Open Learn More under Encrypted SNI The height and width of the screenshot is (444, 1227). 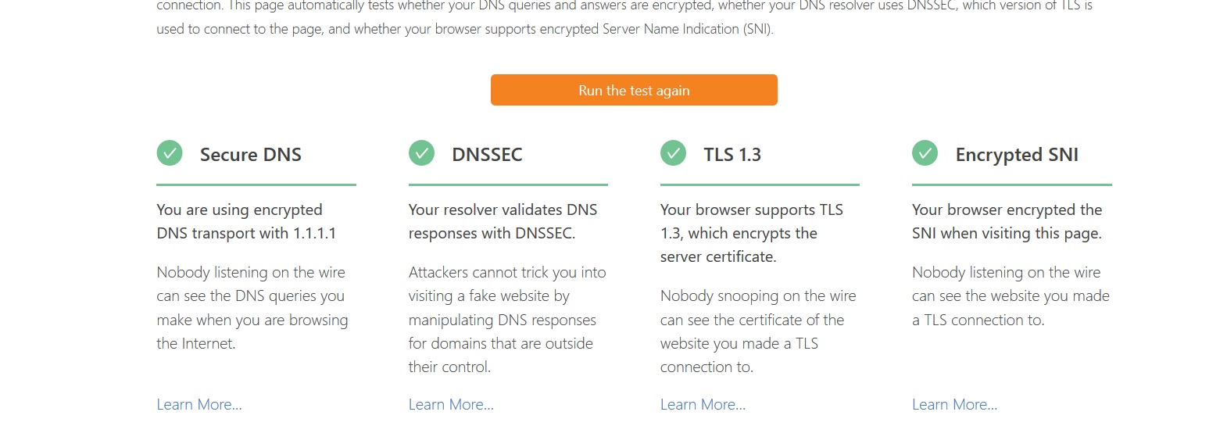(x=954, y=404)
